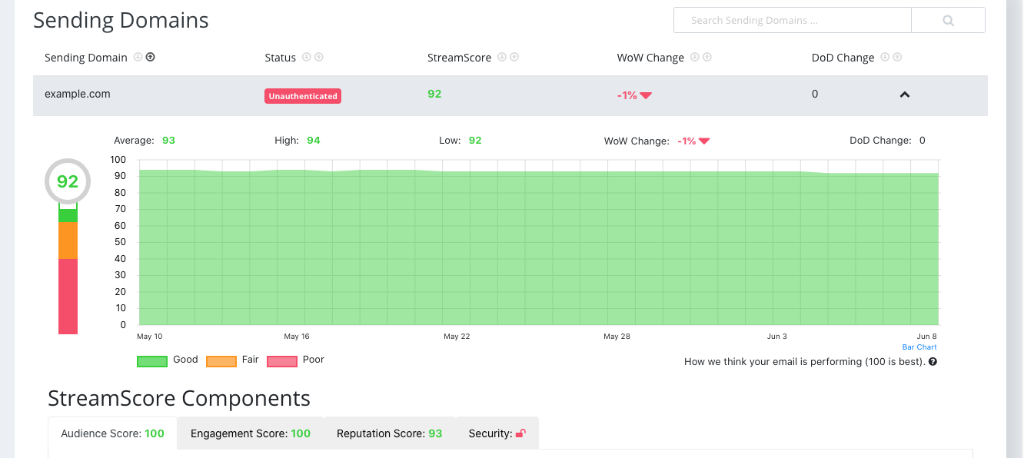Screen dimensions: 1024x458
Task: Switch view using Bar Chart link
Action: (919, 347)
